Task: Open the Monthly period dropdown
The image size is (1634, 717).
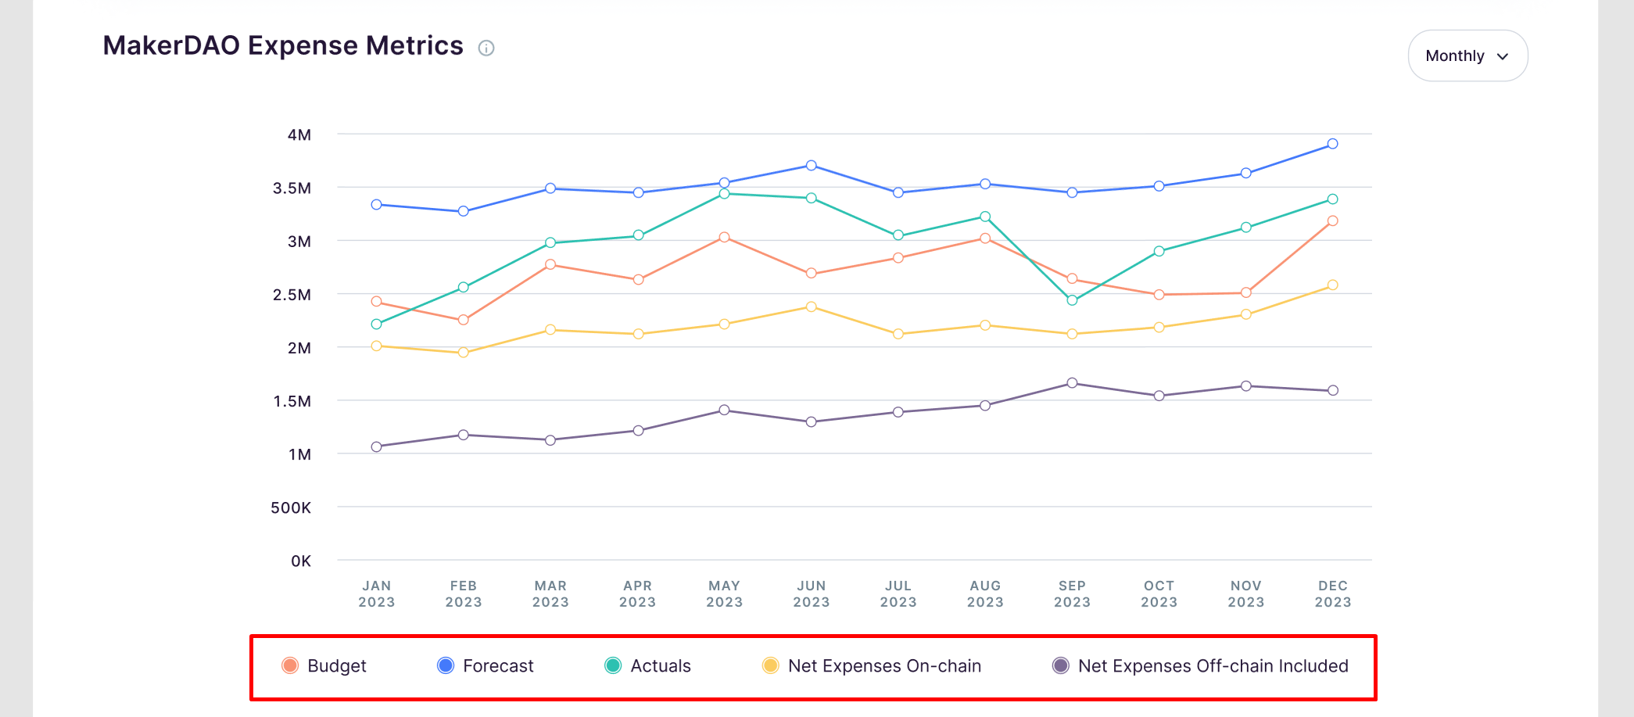Action: click(1467, 56)
